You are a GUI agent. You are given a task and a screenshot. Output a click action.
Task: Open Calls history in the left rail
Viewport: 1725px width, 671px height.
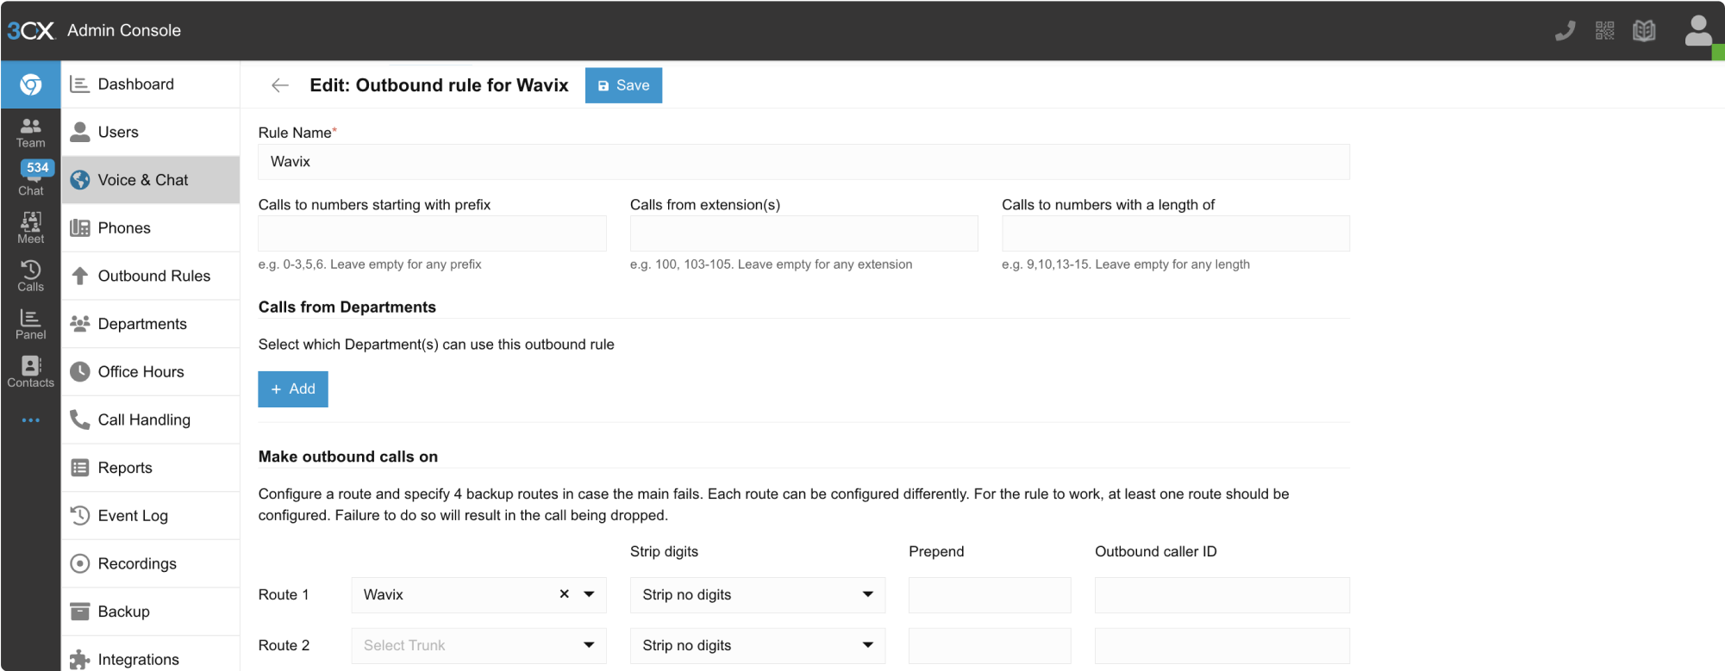coord(31,276)
